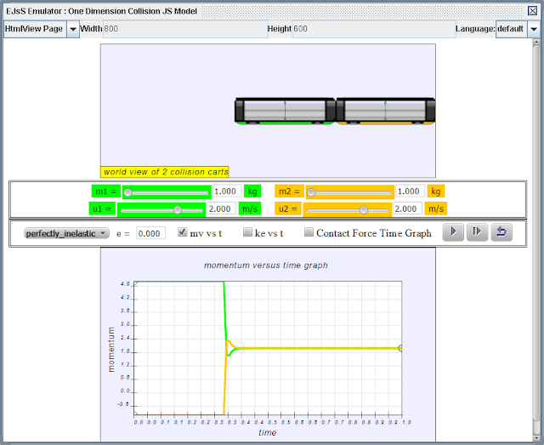
Task: Click the e coefficient field showing 0.000
Action: [150, 233]
